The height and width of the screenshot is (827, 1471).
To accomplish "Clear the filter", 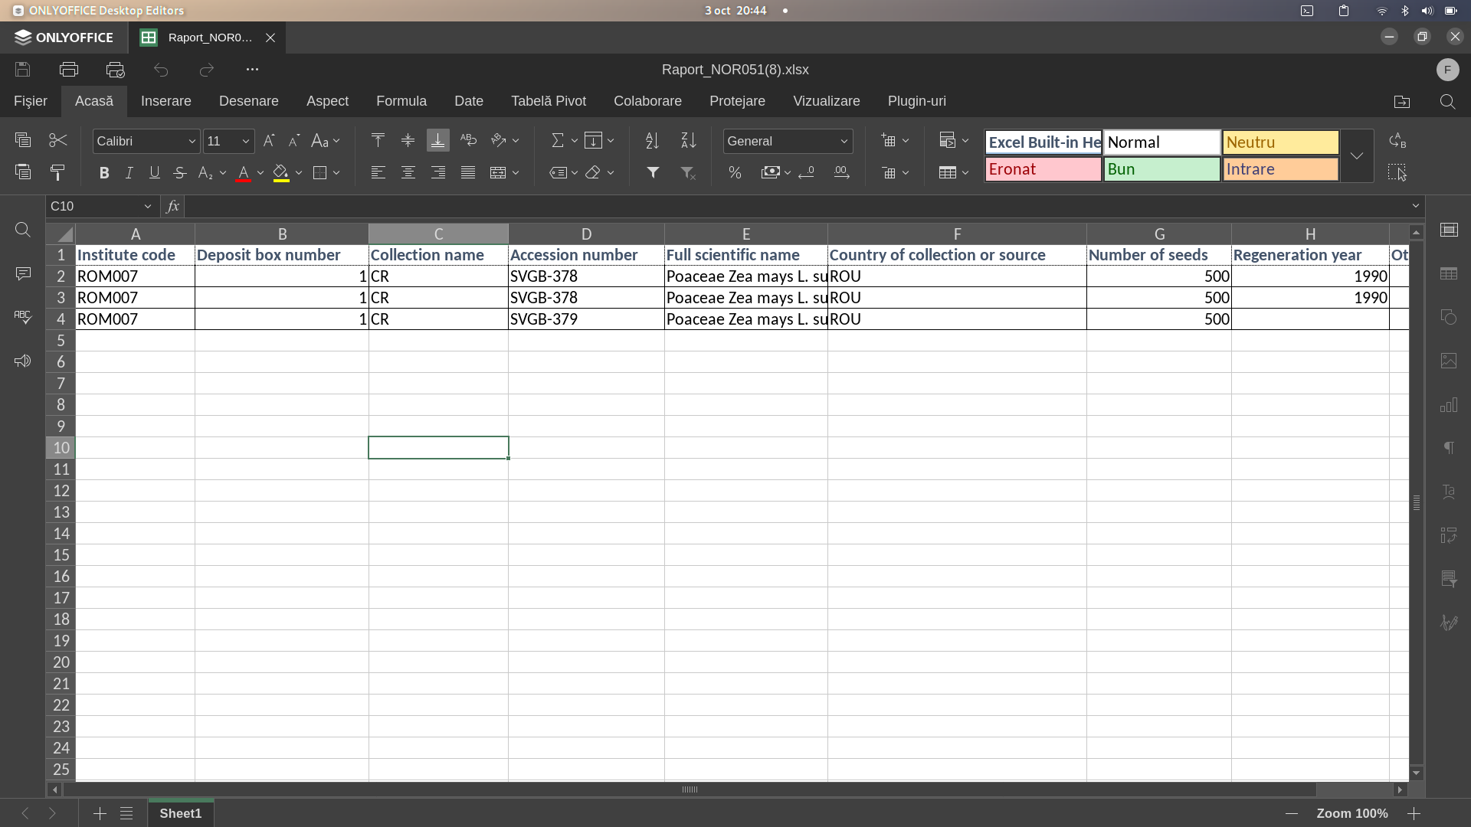I will 688,173.
